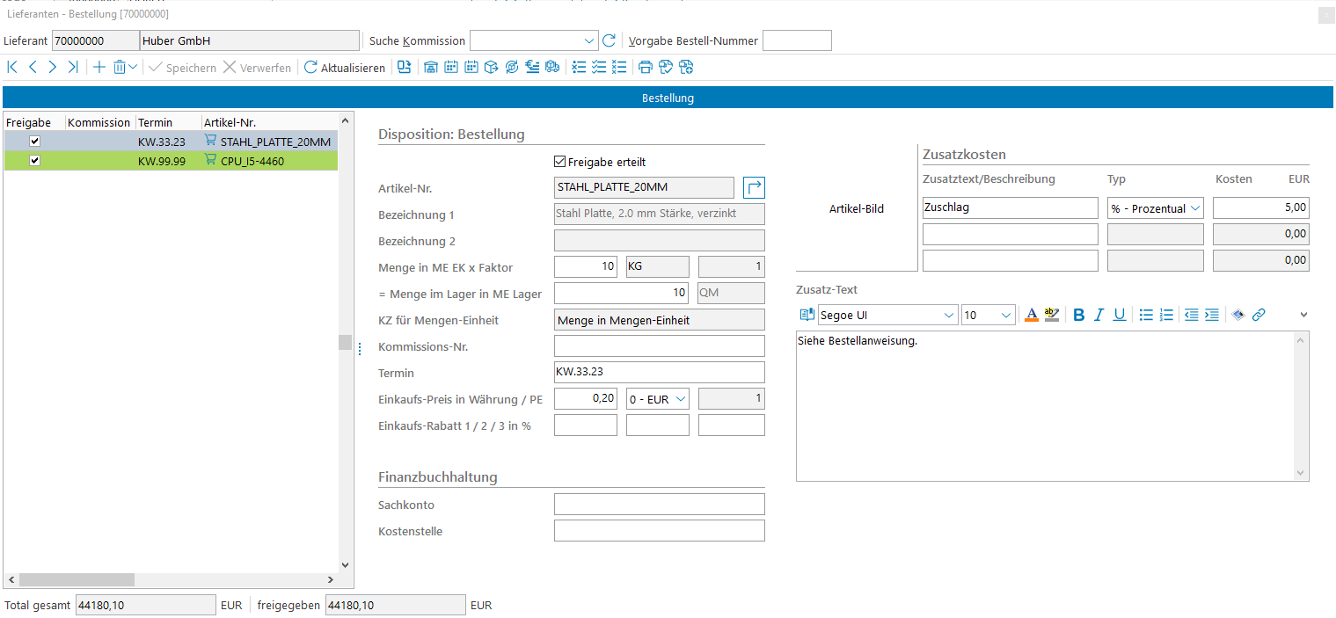Viewport: 1336px width, 618px height.
Task: Uncheck Freigabe for CPU_I5-4460 row
Action: (34, 161)
